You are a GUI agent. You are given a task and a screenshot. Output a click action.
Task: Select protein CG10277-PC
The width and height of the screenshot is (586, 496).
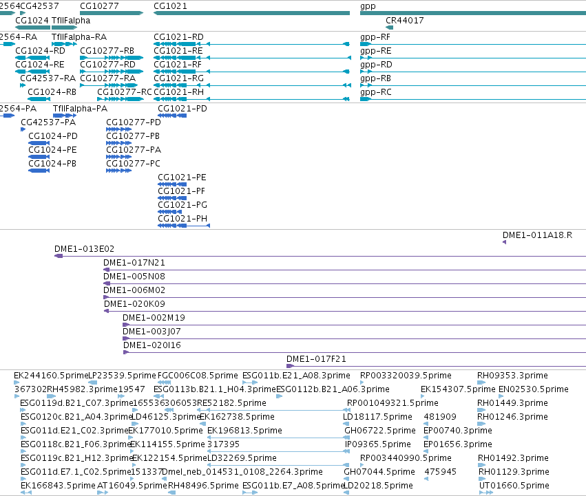133,164
